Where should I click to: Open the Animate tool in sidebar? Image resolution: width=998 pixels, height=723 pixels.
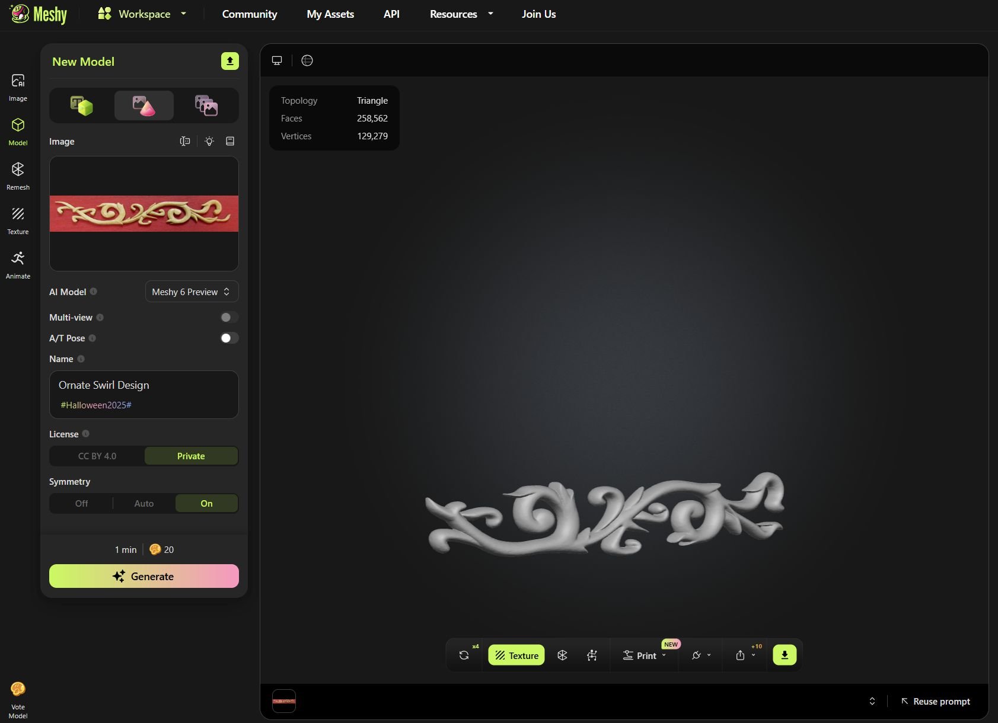point(18,264)
